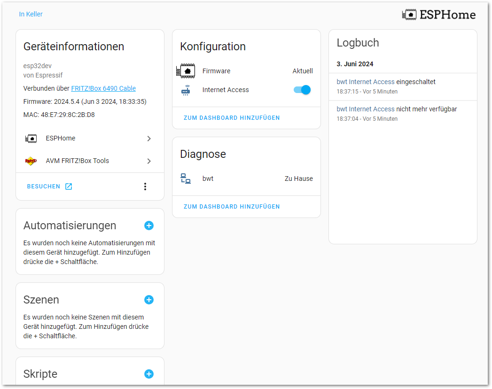492x389 pixels.
Task: Click the Geräteinformationen heading
Action: (74, 47)
